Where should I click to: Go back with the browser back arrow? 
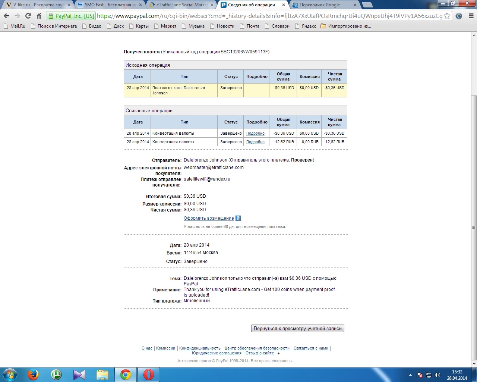pos(6,16)
